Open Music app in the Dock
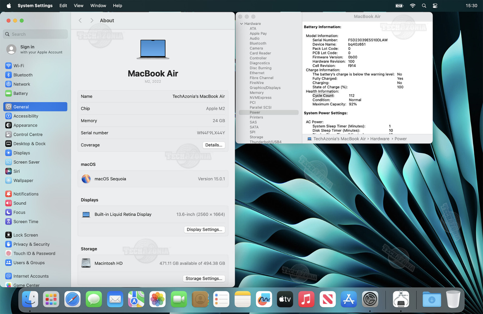This screenshot has width=483, height=314. (306, 299)
